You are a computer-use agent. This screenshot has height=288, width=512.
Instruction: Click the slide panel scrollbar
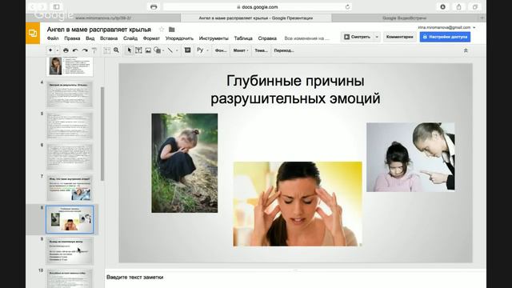tap(102, 134)
